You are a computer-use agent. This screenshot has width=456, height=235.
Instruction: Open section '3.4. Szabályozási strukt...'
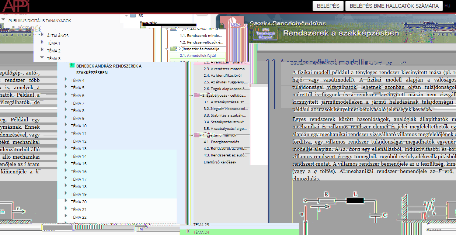225,122
